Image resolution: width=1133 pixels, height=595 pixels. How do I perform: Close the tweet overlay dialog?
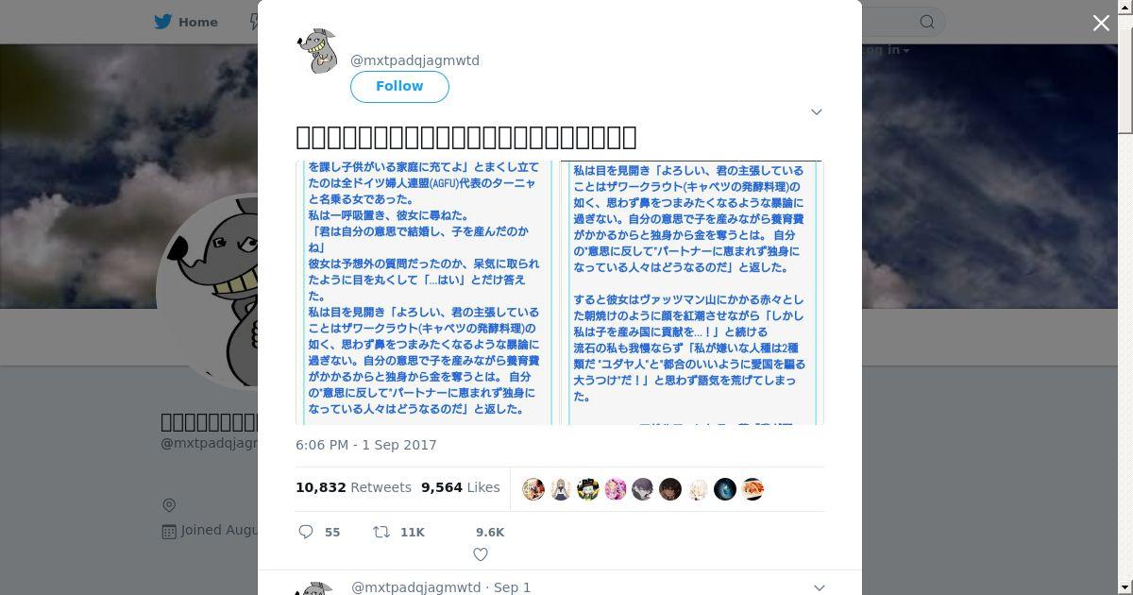point(1101,23)
